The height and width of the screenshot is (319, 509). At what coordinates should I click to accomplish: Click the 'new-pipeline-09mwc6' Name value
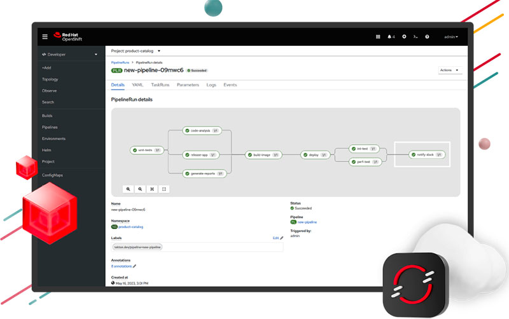pyautogui.click(x=129, y=210)
